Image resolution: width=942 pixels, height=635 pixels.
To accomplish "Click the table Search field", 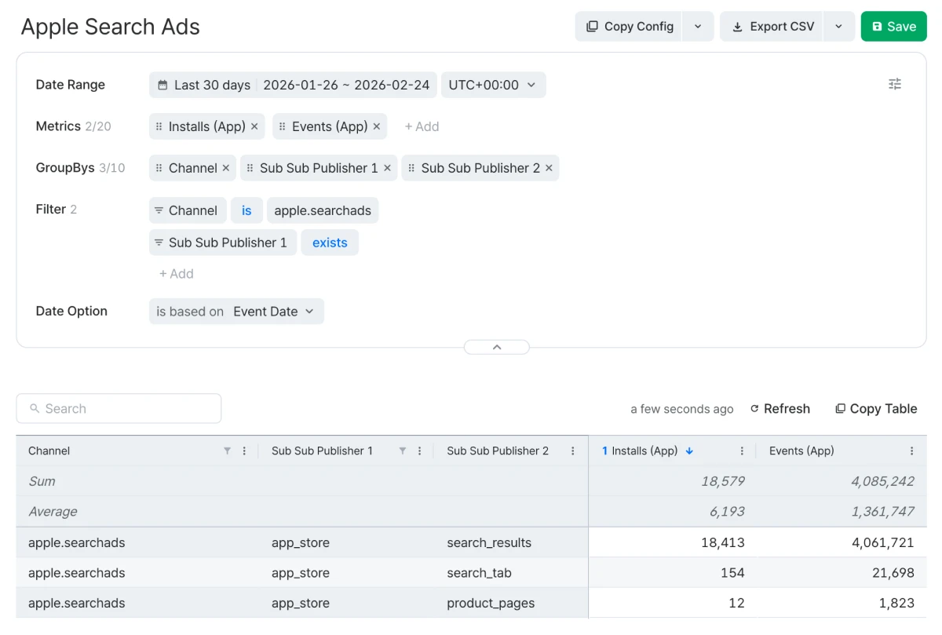I will coord(119,409).
